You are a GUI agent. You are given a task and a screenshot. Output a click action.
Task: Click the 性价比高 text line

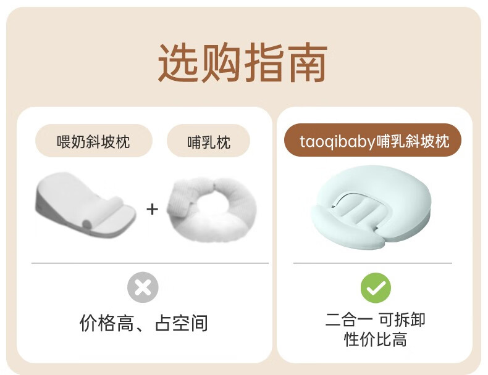[x=376, y=339]
